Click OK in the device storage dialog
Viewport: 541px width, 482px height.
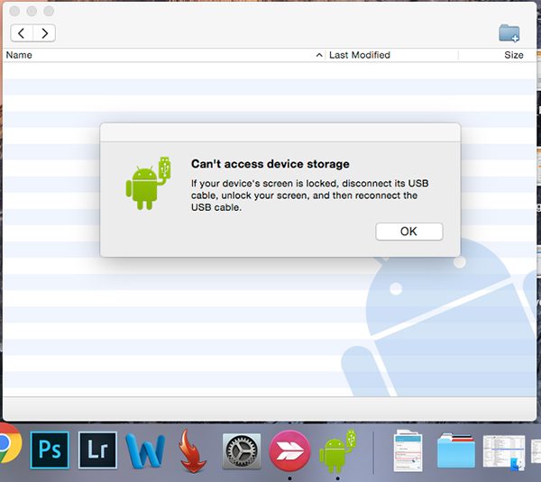408,232
